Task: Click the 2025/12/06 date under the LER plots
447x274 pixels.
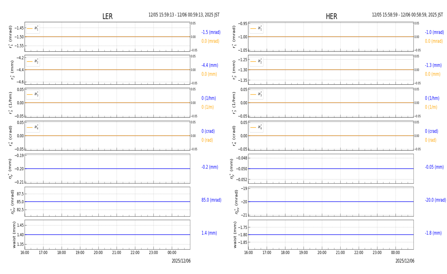Action: click(181, 261)
